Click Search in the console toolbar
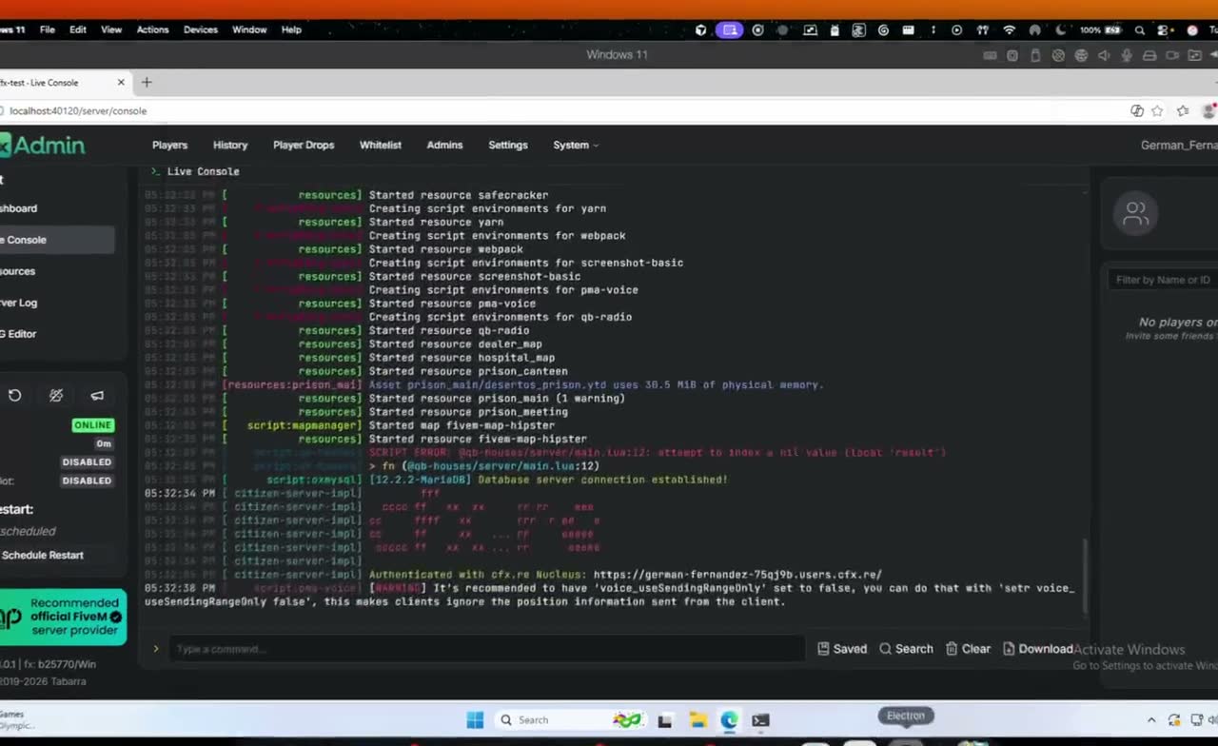 [906, 649]
